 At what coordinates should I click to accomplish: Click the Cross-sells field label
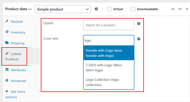point(51,38)
